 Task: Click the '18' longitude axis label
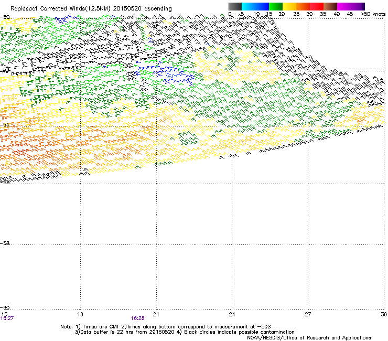pos(80,314)
